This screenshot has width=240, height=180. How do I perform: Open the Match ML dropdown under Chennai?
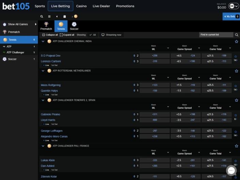(x=167, y=48)
